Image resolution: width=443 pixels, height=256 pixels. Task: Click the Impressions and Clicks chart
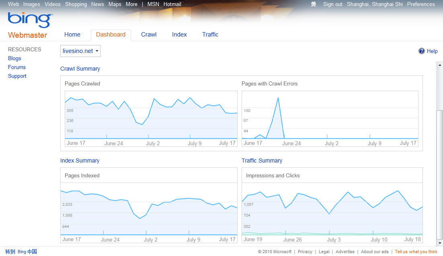tap(332, 213)
